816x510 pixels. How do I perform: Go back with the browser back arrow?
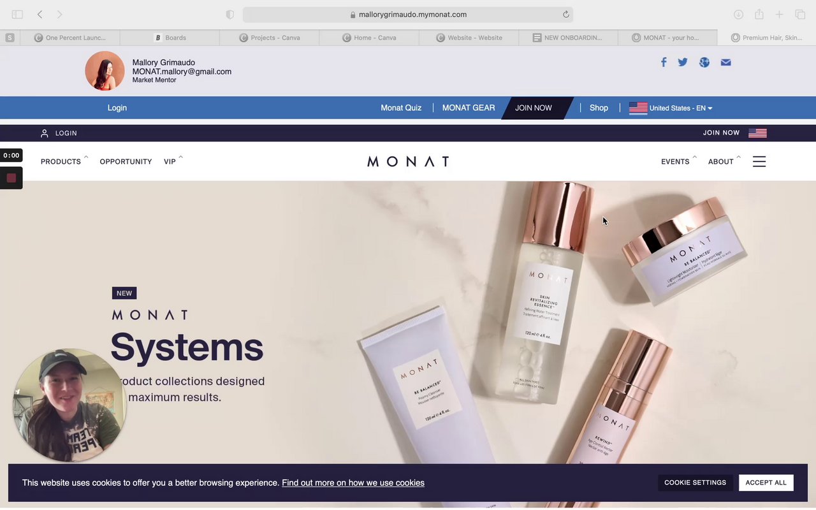(40, 14)
